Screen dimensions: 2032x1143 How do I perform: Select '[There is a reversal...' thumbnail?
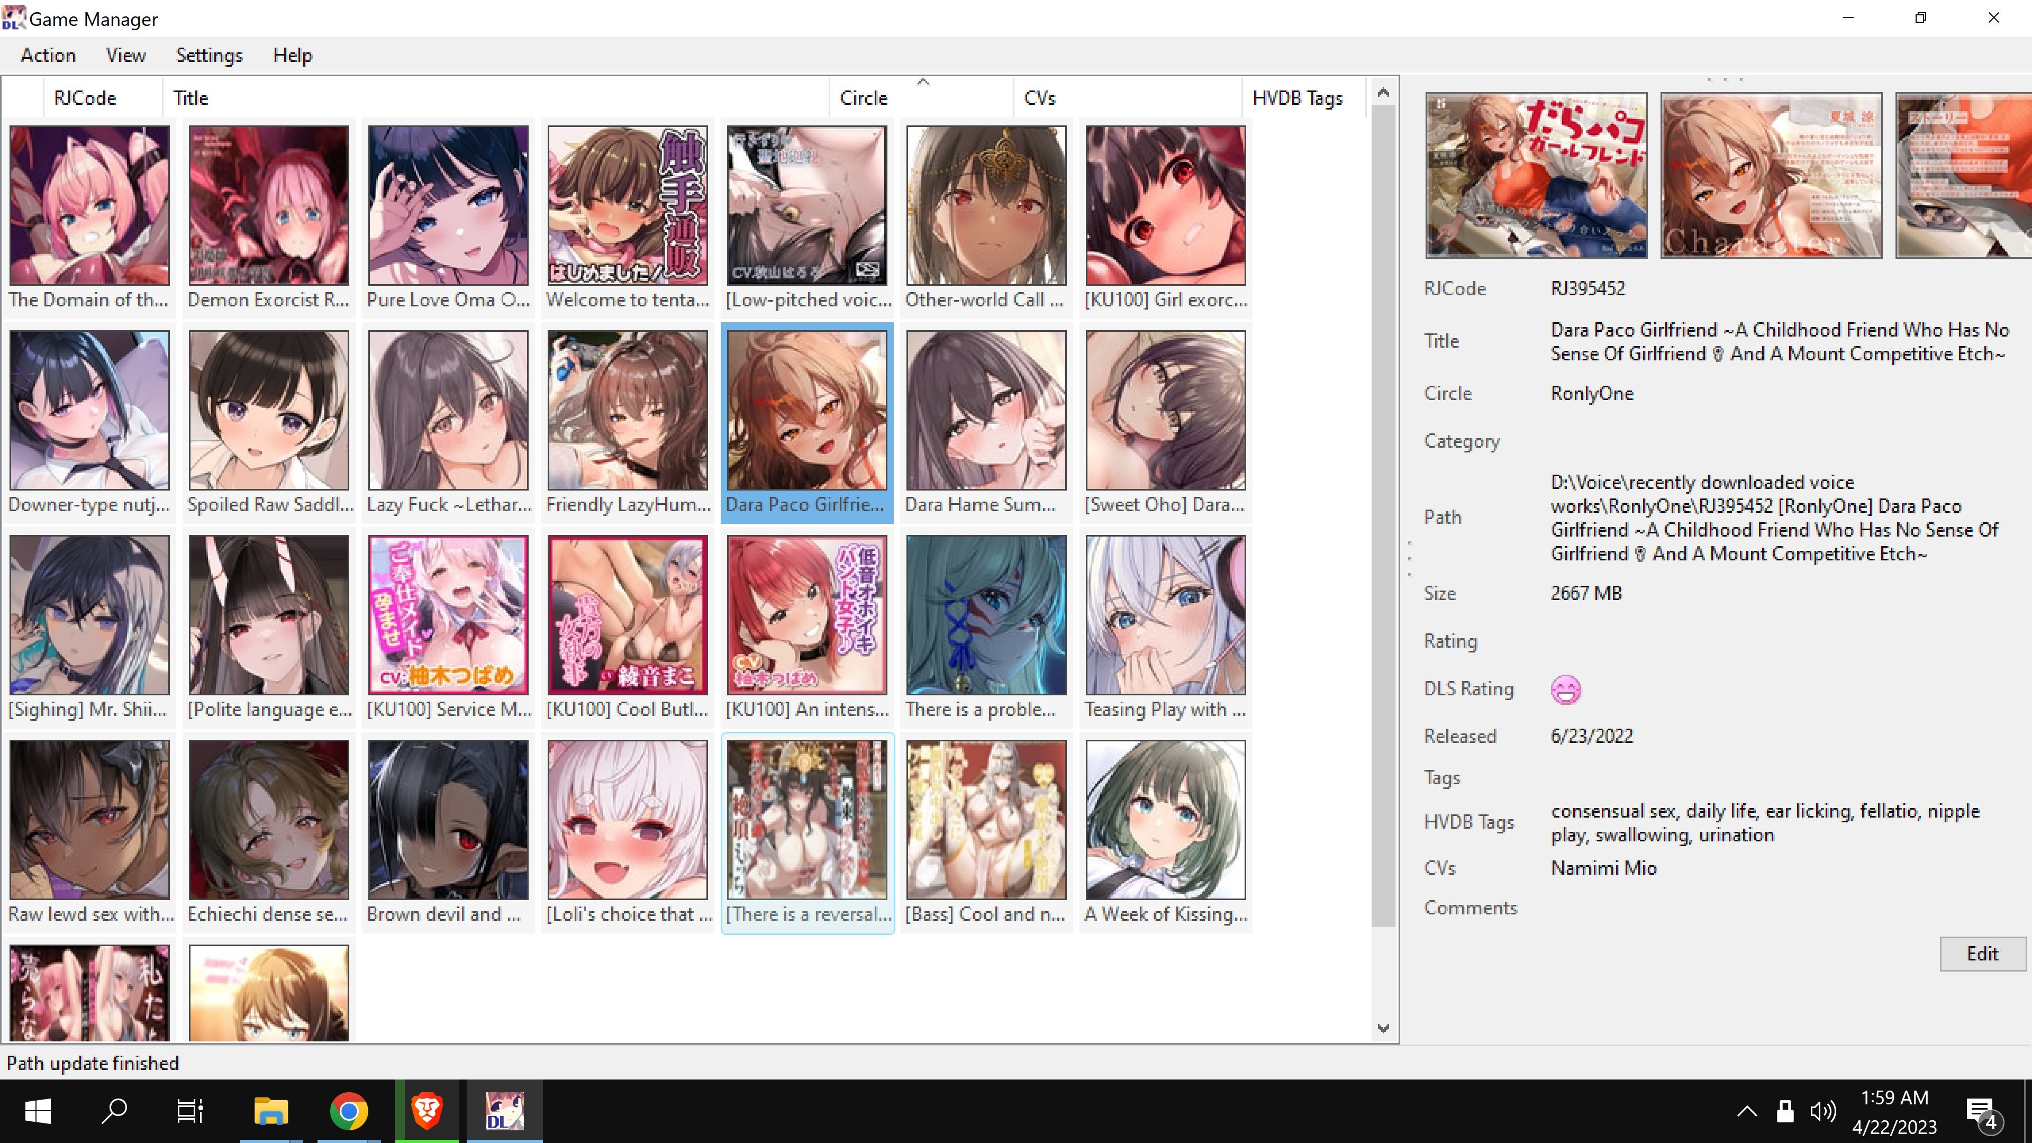(x=807, y=820)
